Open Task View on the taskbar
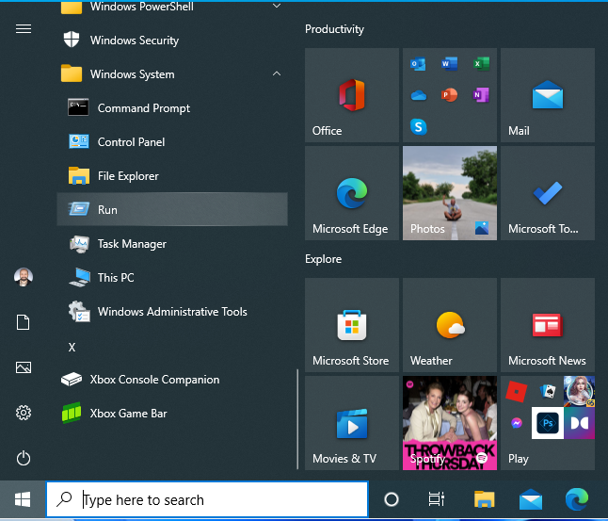 pos(436,499)
